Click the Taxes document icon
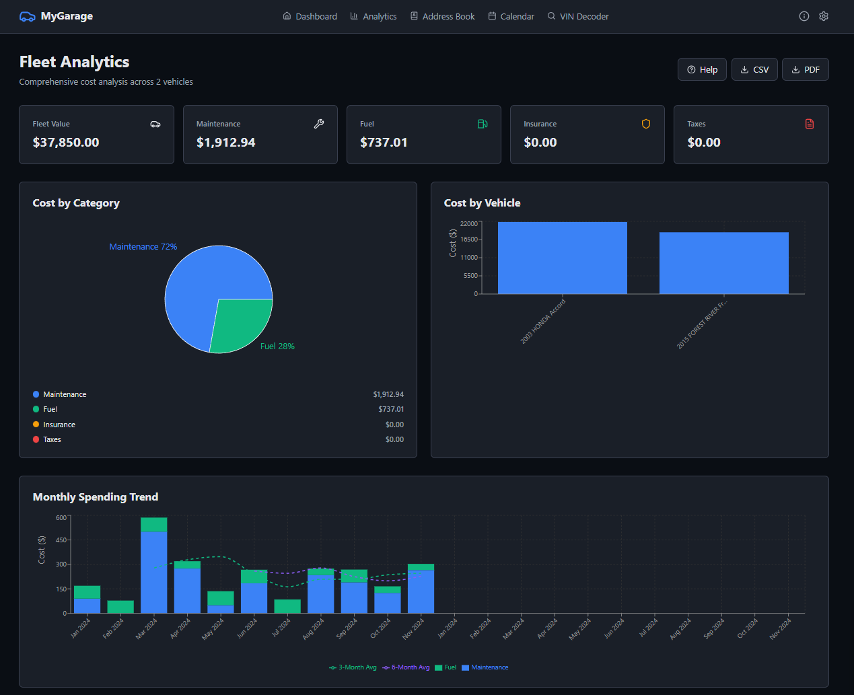This screenshot has width=854, height=695. pyautogui.click(x=810, y=124)
